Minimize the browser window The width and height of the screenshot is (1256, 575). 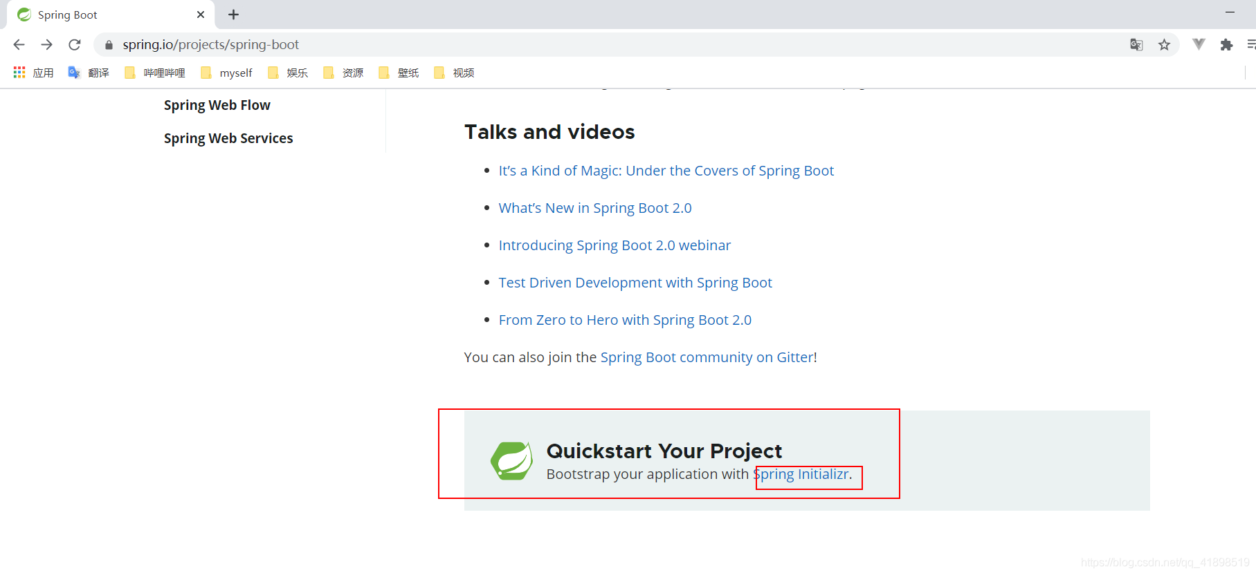[1230, 12]
